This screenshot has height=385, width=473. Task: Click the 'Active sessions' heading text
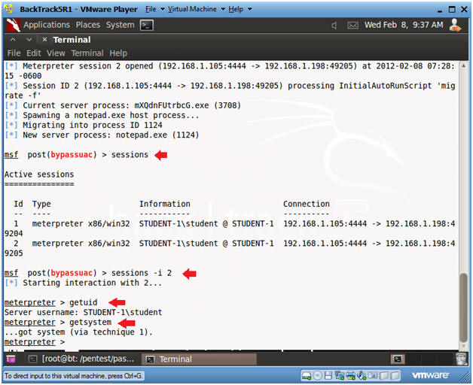tap(39, 174)
